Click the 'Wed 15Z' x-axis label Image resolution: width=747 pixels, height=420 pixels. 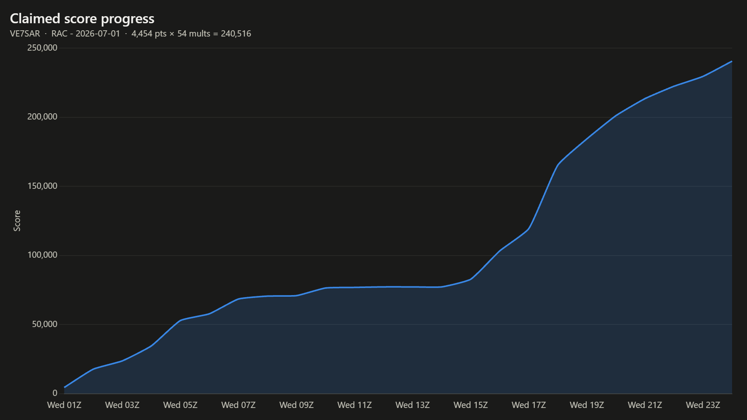coord(471,405)
